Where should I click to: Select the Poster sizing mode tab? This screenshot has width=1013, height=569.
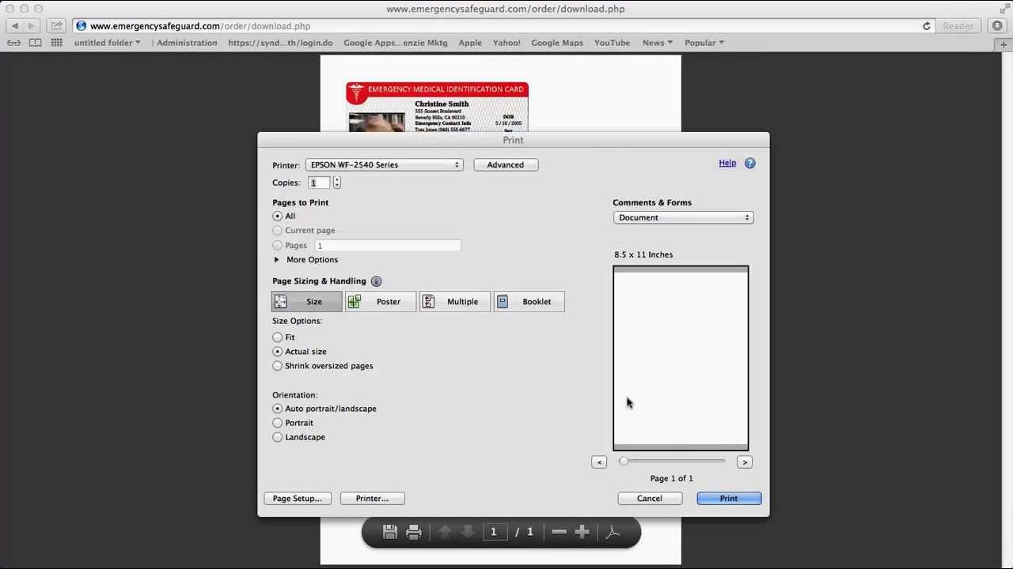point(381,302)
